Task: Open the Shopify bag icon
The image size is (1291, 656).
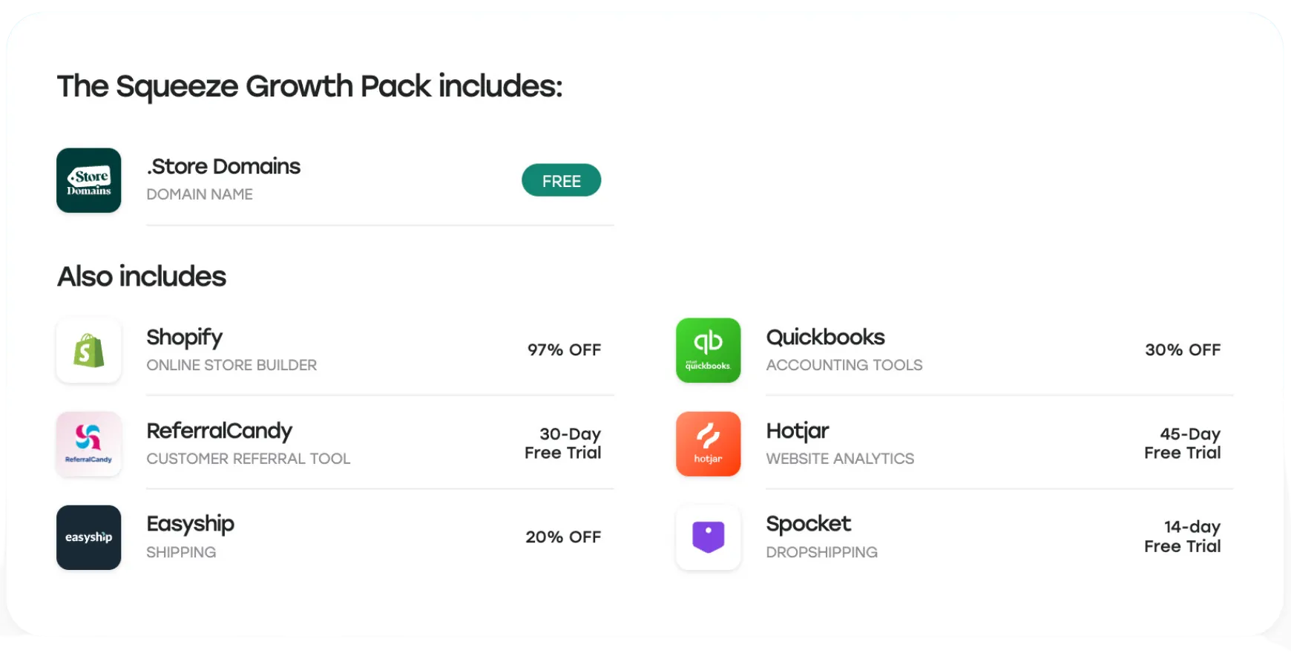Action: [89, 350]
